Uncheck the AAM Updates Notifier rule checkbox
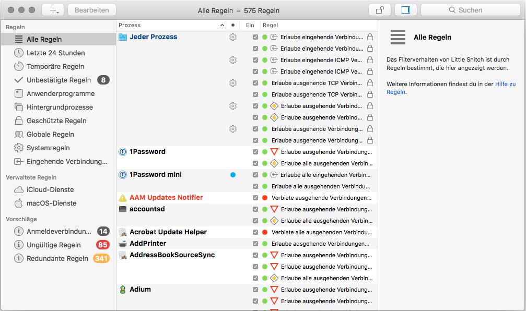The width and height of the screenshot is (526, 311). click(x=255, y=198)
